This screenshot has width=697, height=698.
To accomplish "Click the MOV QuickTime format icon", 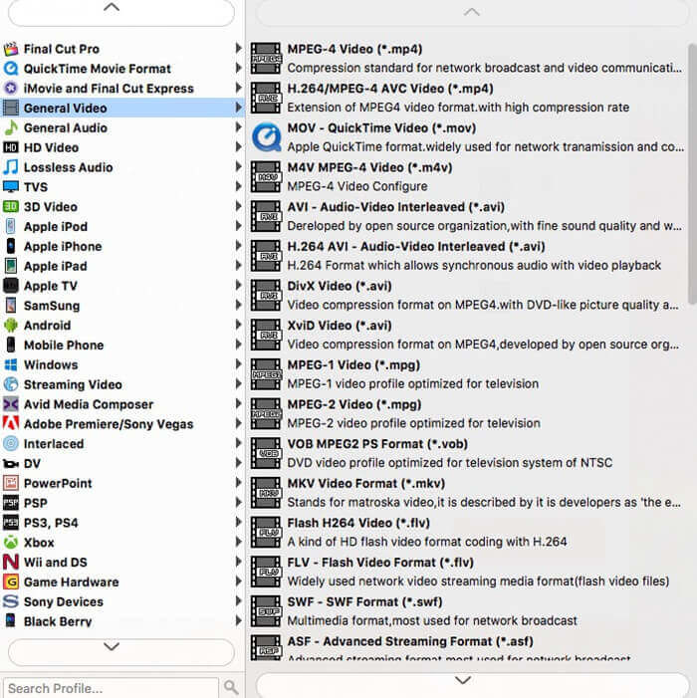I will pos(266,137).
